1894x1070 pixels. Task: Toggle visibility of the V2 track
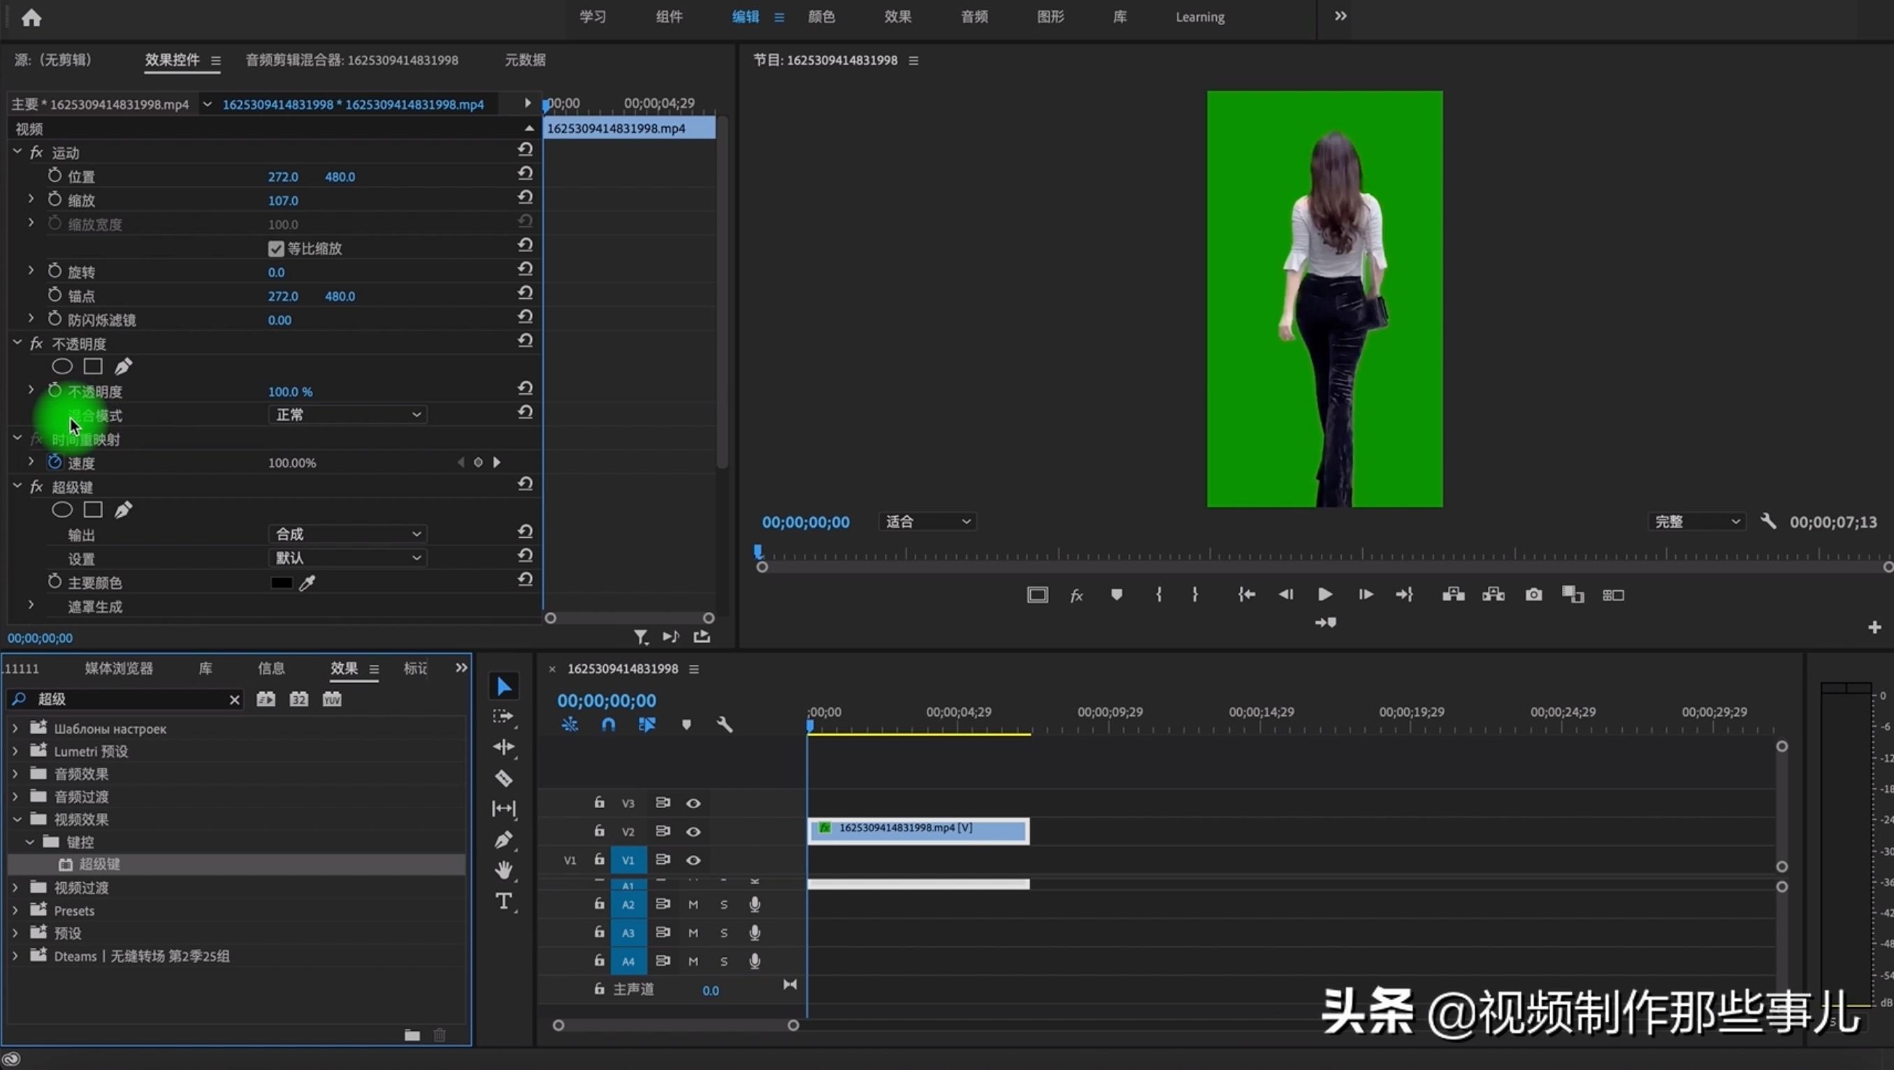[x=693, y=831]
